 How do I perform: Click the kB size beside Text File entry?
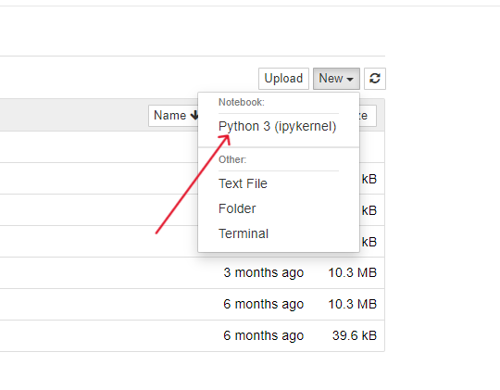[369, 179]
